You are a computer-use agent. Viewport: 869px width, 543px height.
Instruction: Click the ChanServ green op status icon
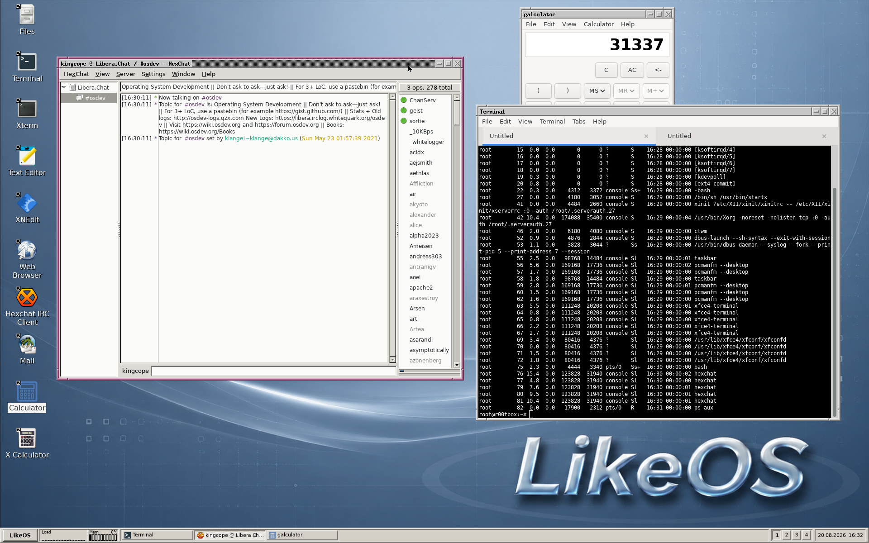click(404, 100)
